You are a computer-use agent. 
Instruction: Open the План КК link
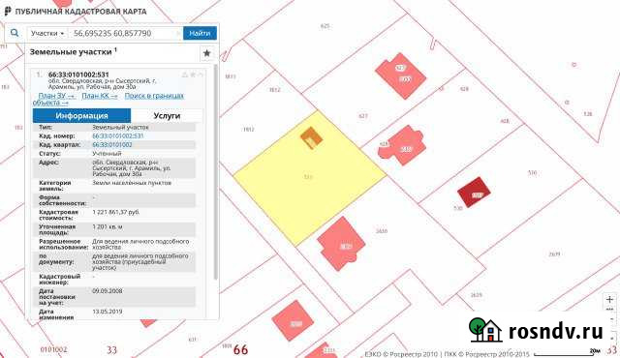click(100, 96)
